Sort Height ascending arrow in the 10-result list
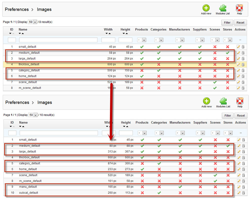Screen dimensions: 250x199 tap(127, 127)
